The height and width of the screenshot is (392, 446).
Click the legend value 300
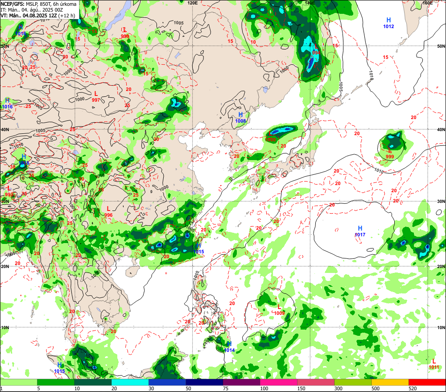coord(338,388)
